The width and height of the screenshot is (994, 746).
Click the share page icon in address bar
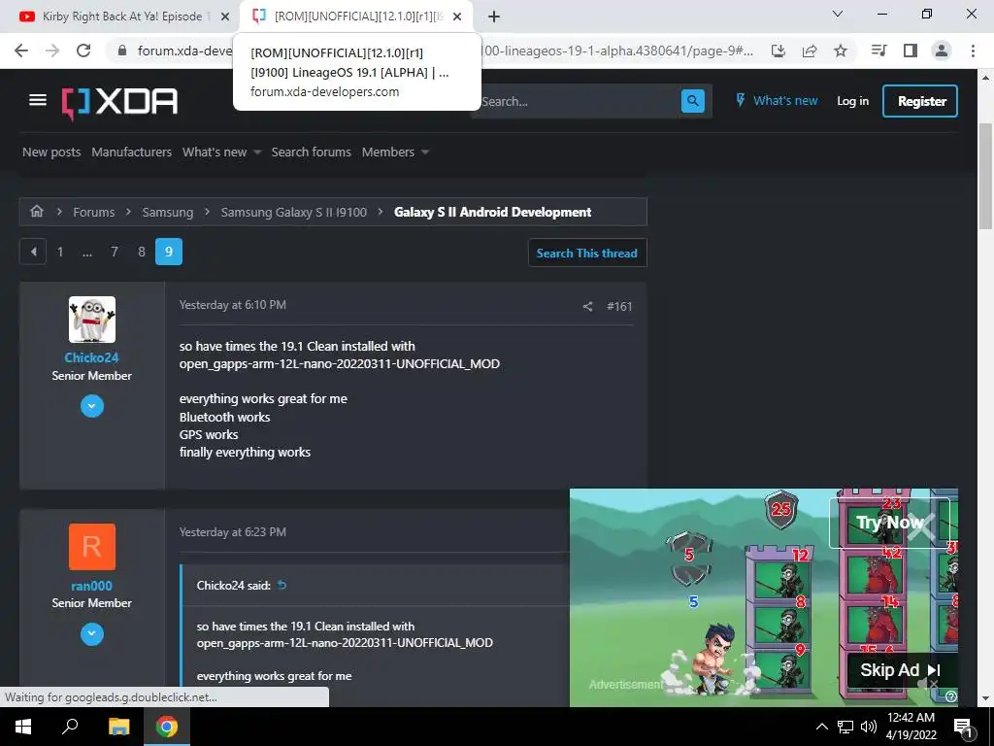click(x=810, y=51)
